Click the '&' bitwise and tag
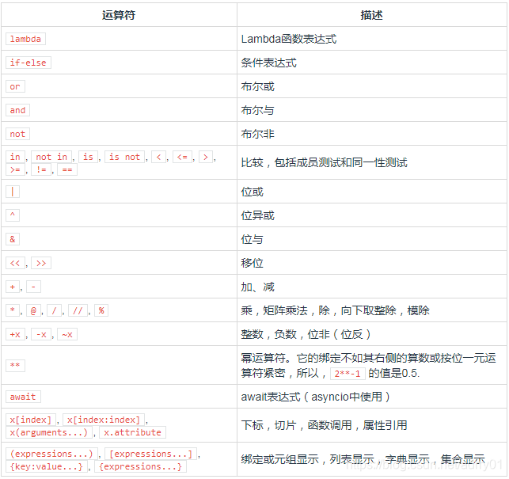The image size is (509, 479). click(x=13, y=239)
